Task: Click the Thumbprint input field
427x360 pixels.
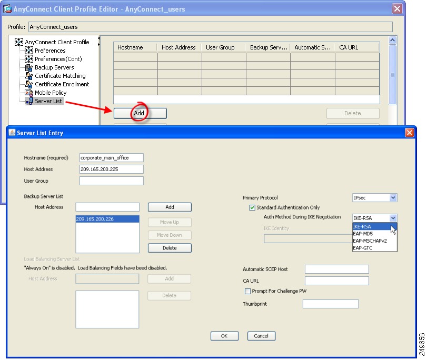Action: click(x=331, y=304)
